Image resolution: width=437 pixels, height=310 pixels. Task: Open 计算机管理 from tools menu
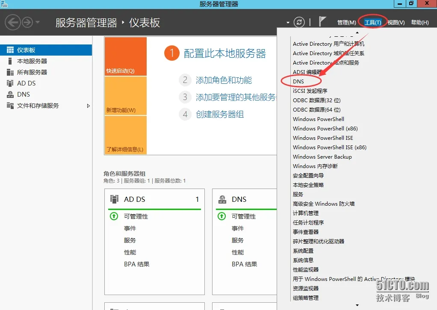306,213
